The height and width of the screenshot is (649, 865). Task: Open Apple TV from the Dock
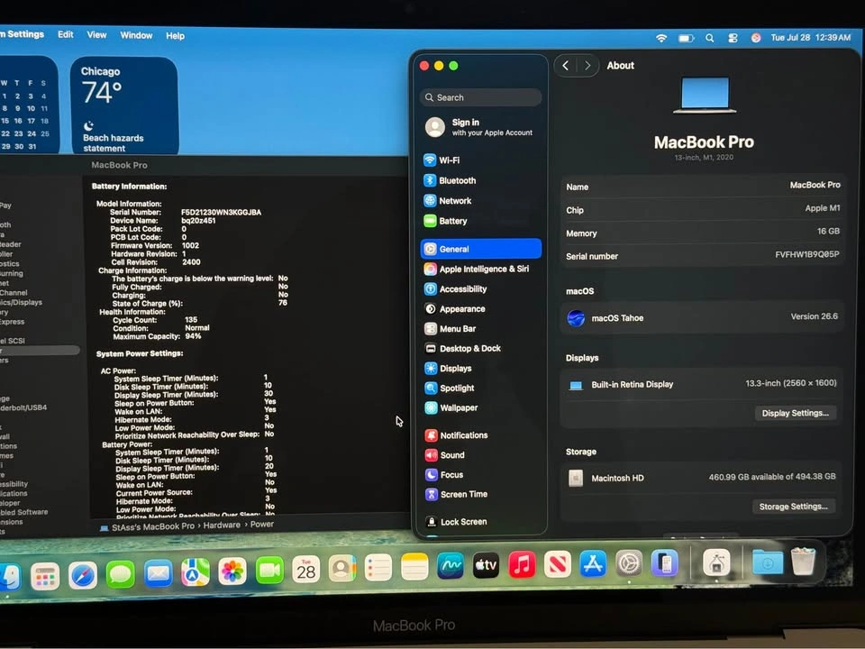(x=486, y=566)
